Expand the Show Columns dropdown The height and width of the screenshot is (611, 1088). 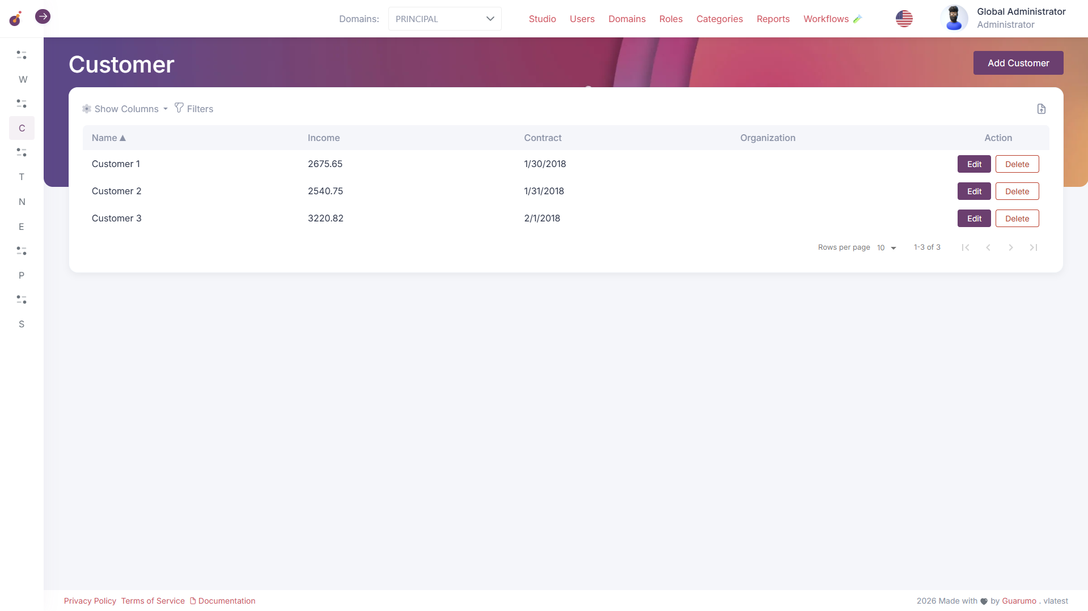(x=125, y=109)
